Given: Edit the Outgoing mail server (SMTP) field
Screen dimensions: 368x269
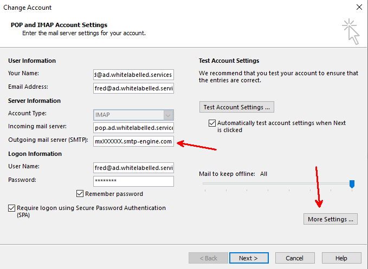Looking at the screenshot, I should pyautogui.click(x=133, y=141).
